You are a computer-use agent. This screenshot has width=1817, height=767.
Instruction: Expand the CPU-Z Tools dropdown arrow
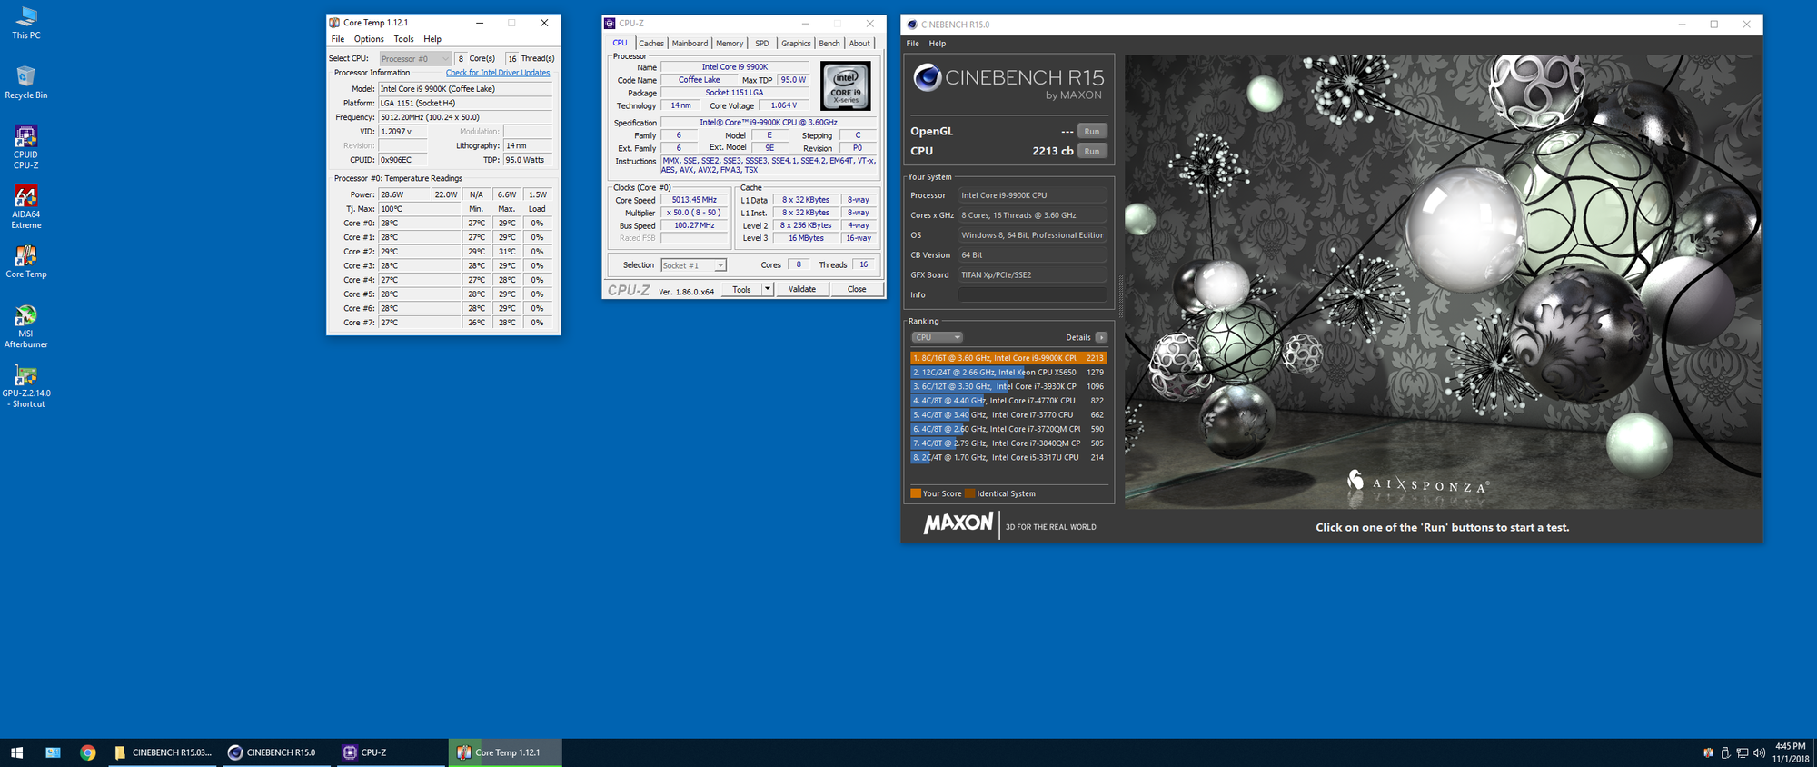[x=768, y=289]
